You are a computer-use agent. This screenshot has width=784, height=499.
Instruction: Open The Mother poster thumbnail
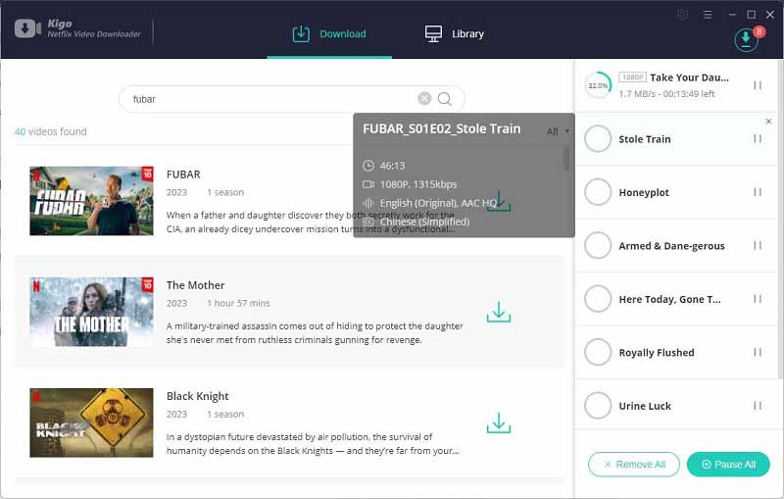91,312
